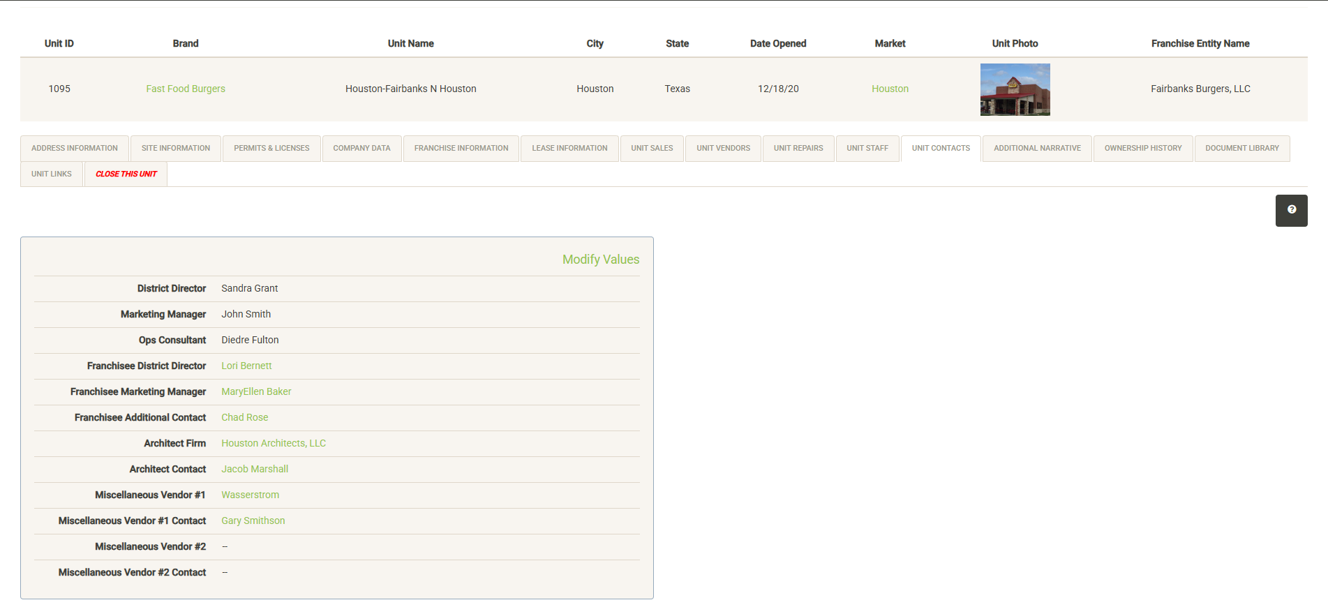Open the Unit Links tab
This screenshot has width=1328, height=614.
pyautogui.click(x=52, y=174)
